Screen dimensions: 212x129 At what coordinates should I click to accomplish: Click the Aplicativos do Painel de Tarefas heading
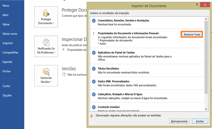(x=116, y=53)
